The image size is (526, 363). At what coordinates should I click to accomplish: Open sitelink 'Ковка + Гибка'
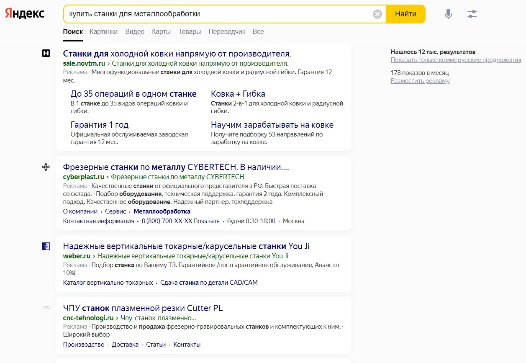pos(238,94)
